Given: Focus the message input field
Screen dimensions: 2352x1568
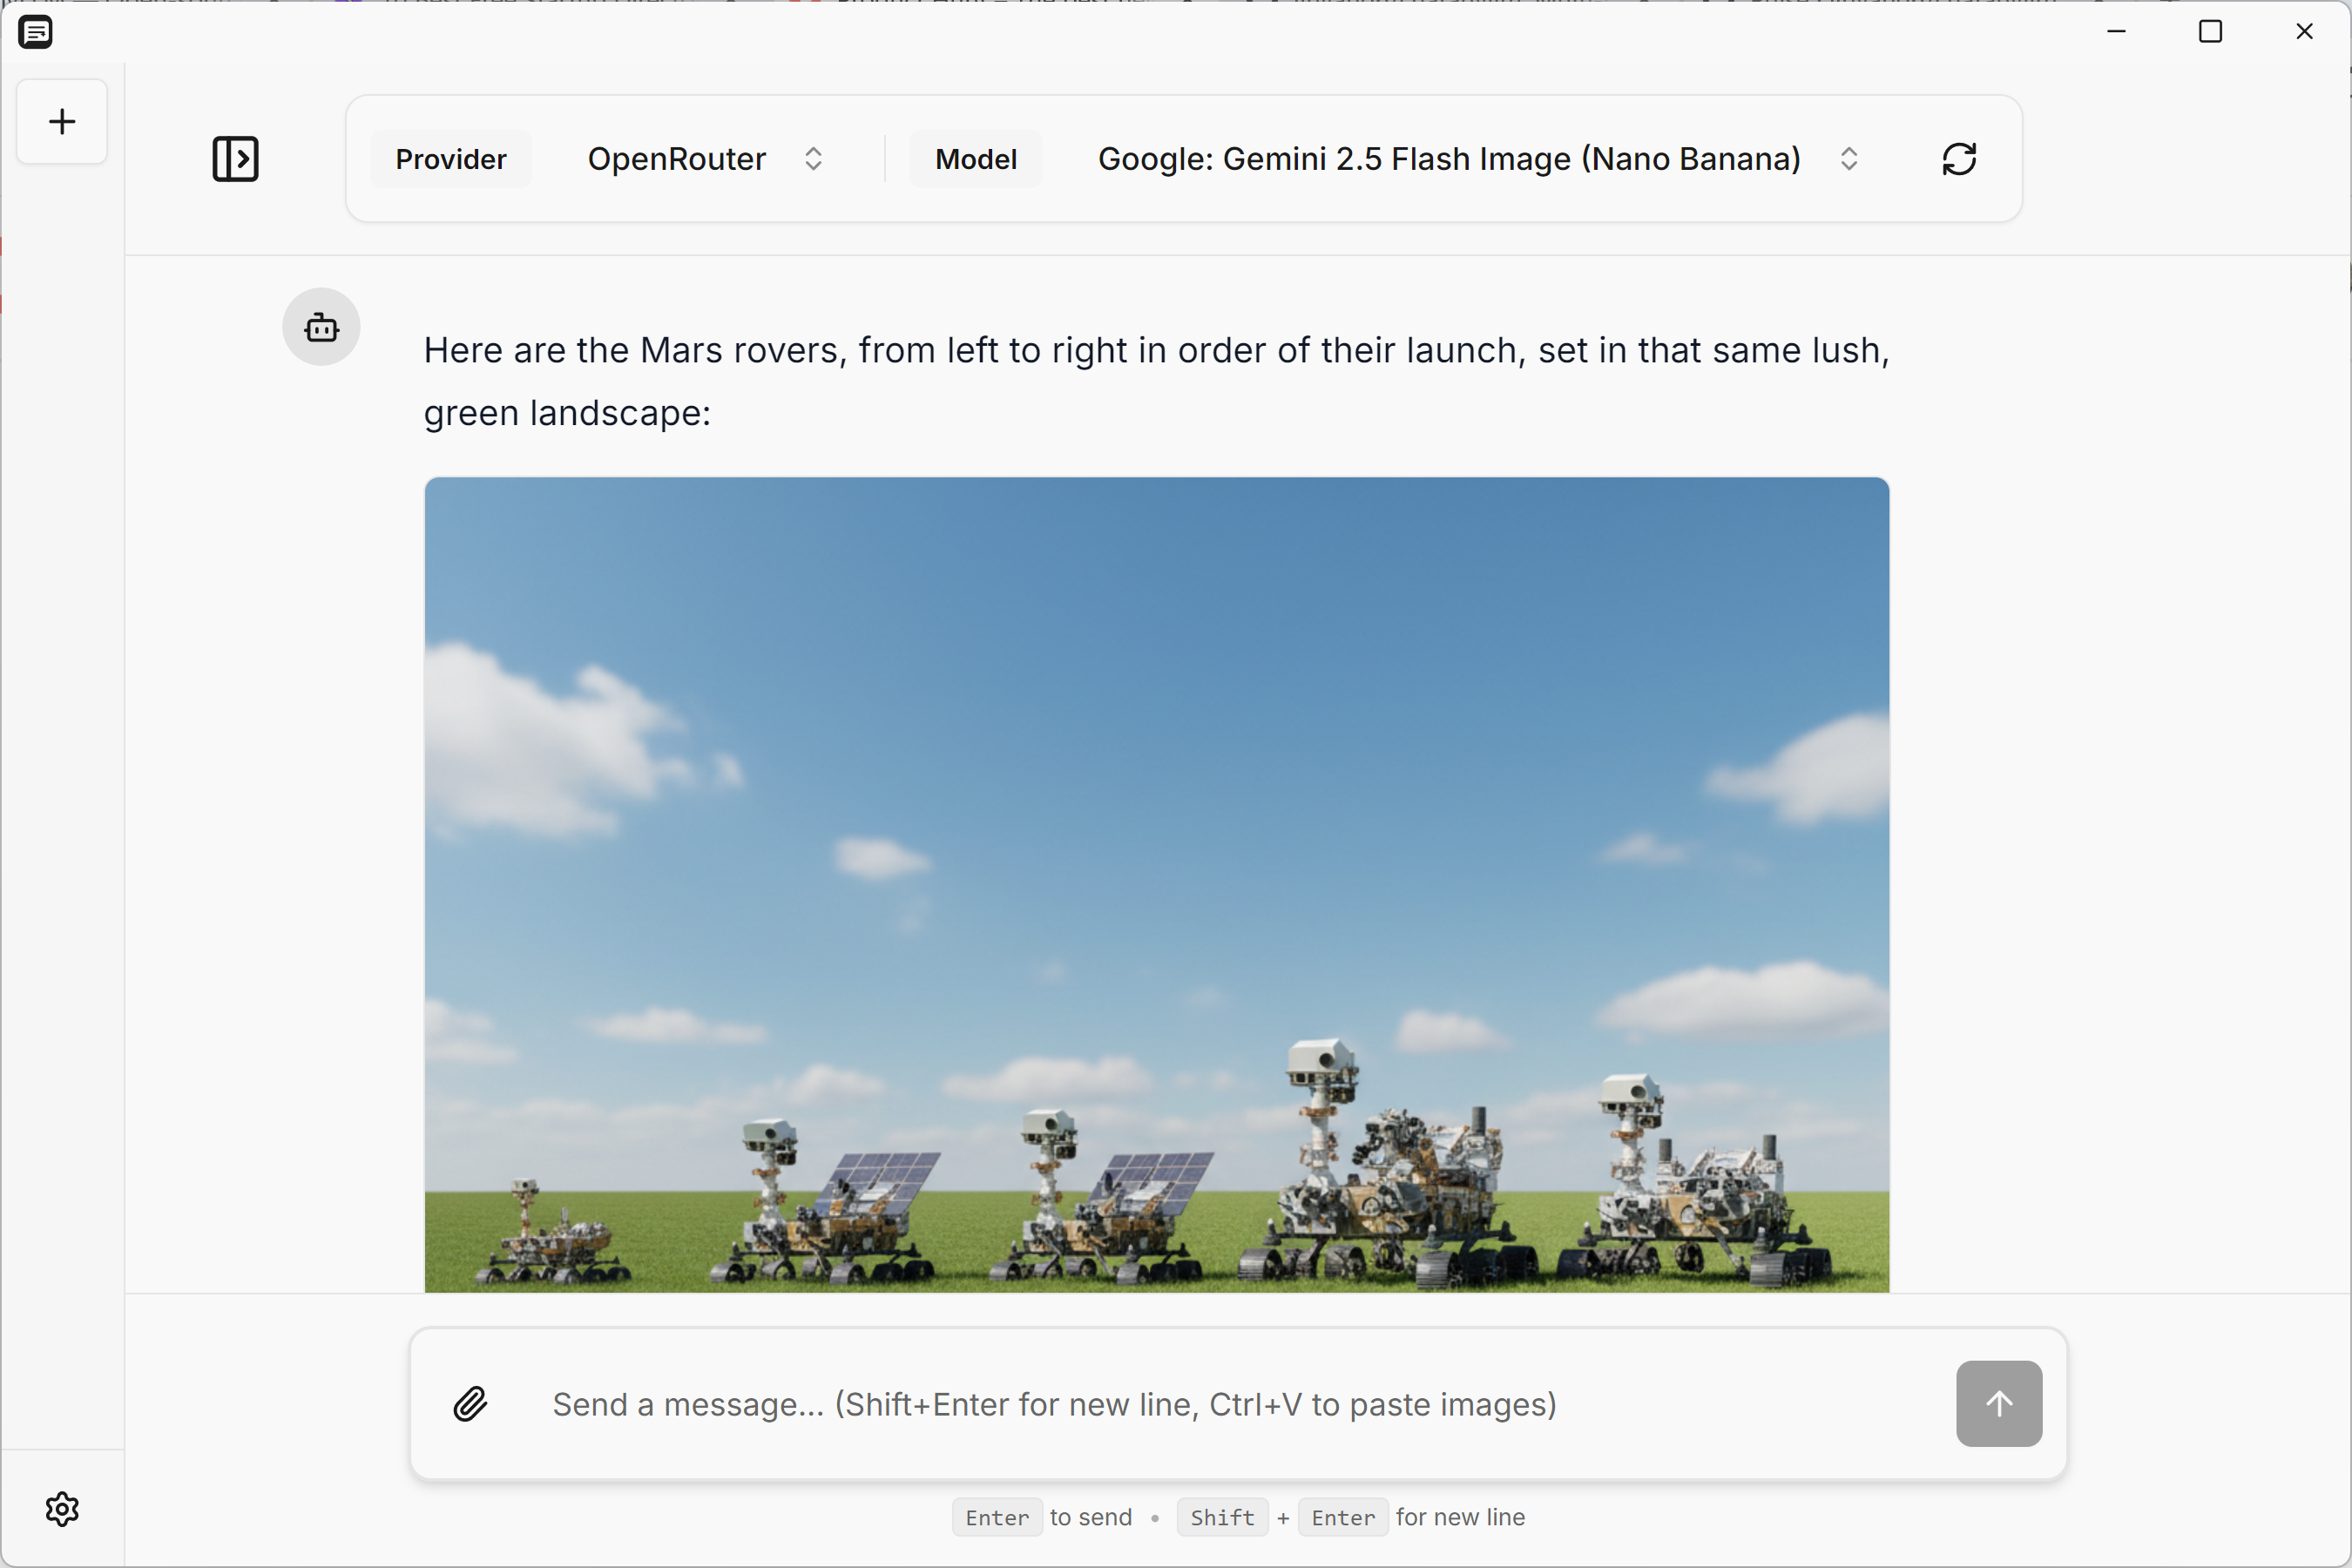Looking at the screenshot, I should point(1100,1404).
